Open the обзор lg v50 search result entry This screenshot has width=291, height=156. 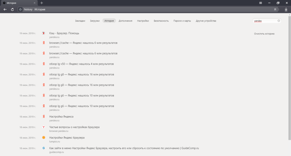82,64
